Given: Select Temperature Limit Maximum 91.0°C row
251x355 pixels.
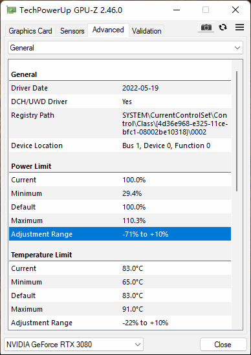Looking at the screenshot, I should [x=120, y=309].
